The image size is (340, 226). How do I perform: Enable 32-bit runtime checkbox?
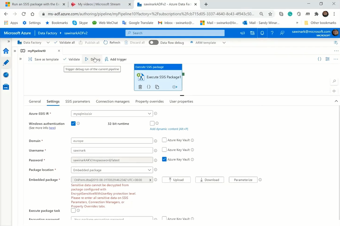pos(152,123)
